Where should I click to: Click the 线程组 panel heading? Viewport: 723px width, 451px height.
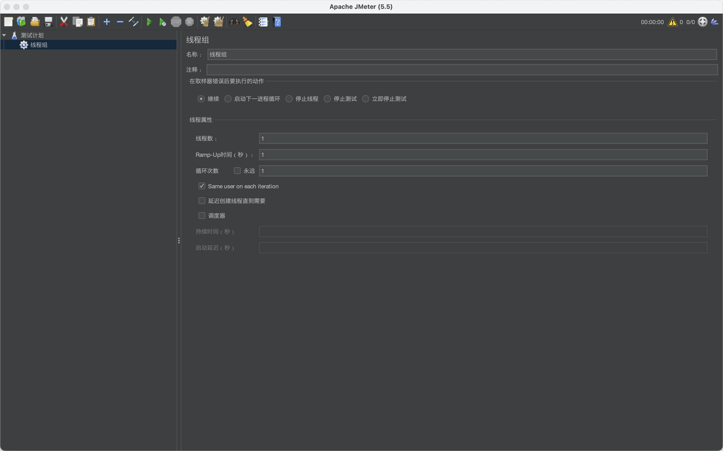198,40
